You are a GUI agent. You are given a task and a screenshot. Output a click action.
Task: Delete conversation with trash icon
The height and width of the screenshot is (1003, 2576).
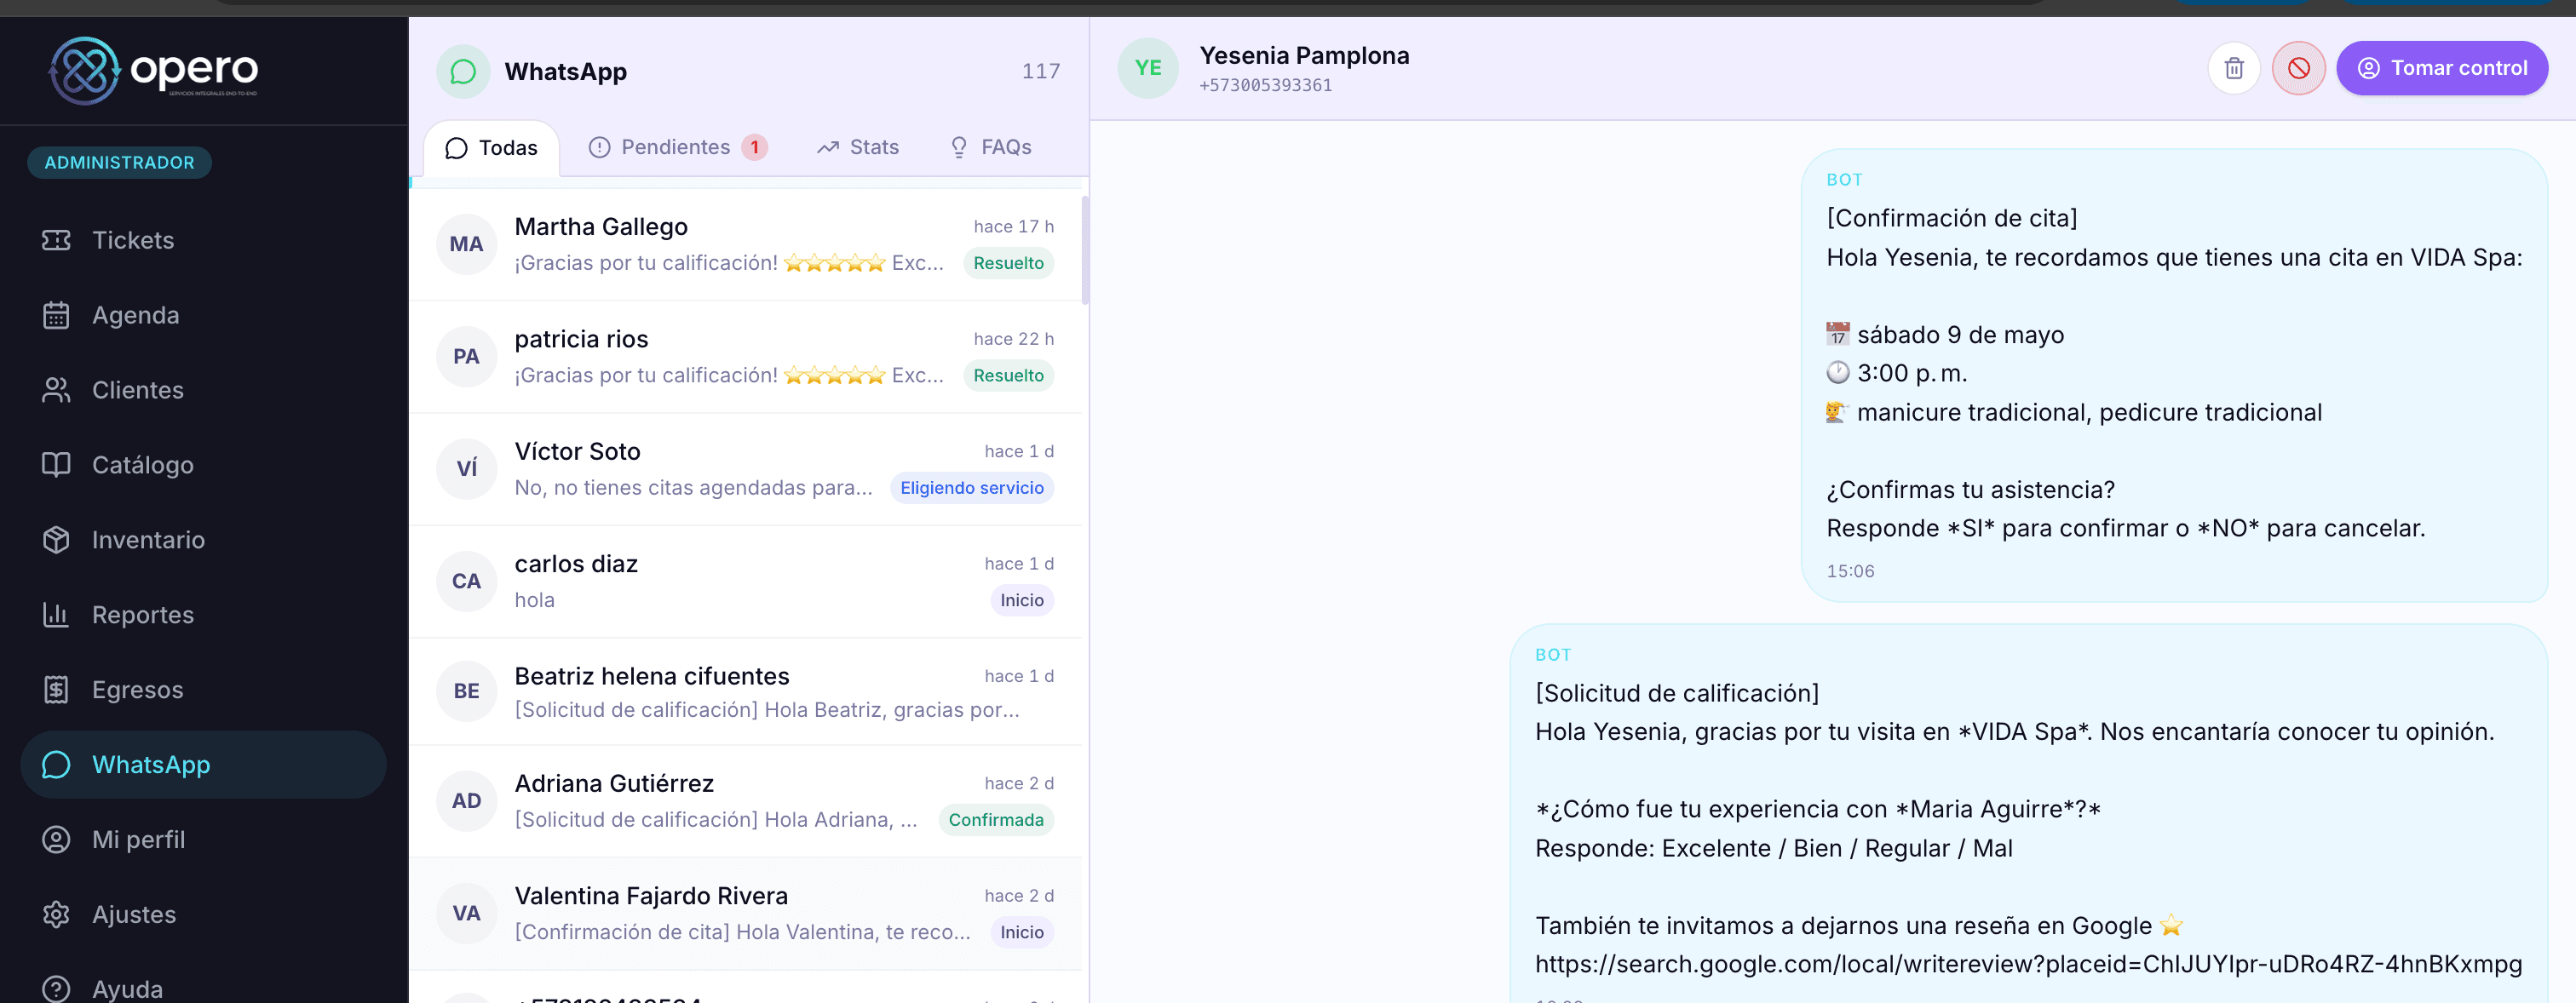tap(2234, 68)
